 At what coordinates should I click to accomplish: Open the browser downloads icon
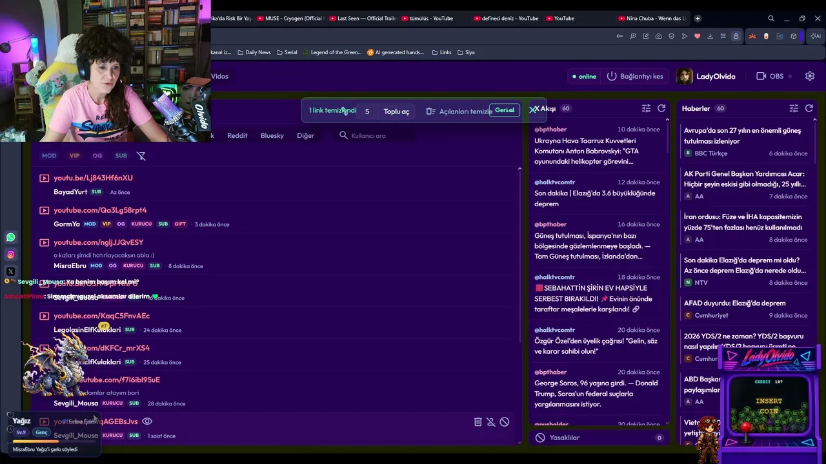710,36
